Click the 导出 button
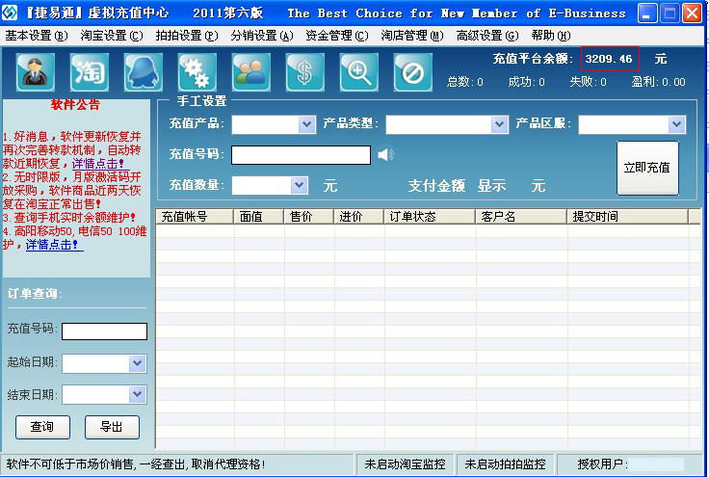 [112, 427]
